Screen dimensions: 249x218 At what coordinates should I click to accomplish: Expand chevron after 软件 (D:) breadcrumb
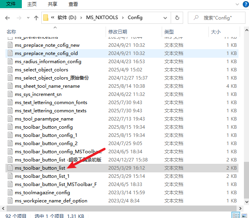point(81,18)
